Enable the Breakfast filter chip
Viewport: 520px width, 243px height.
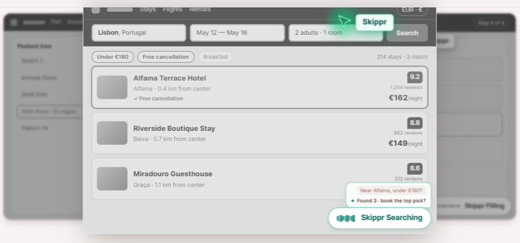216,57
